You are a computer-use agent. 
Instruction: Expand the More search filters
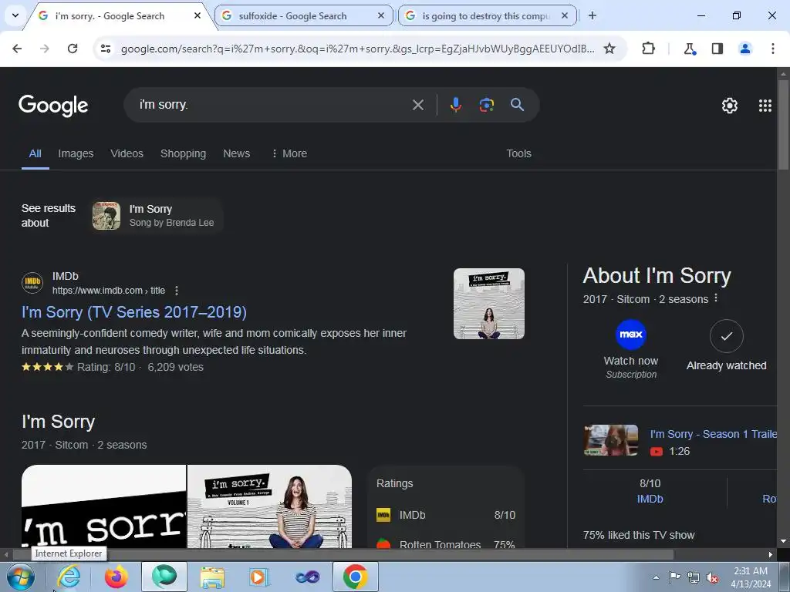tap(289, 153)
